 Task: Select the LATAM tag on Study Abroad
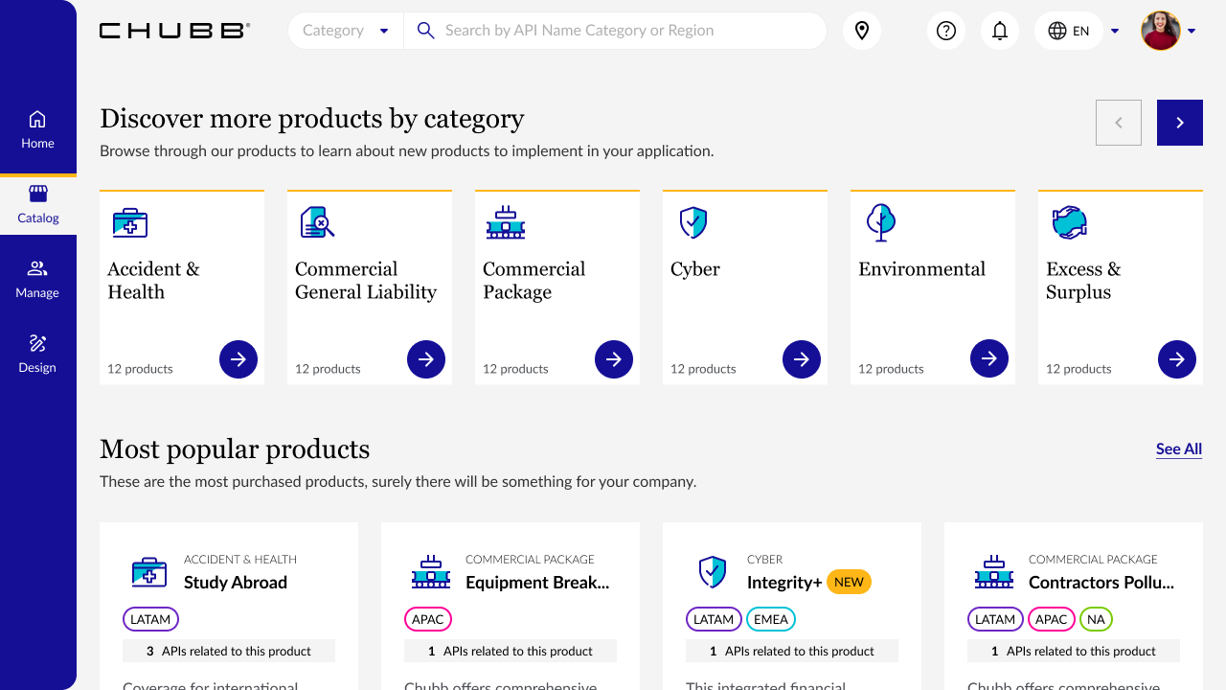pos(150,619)
